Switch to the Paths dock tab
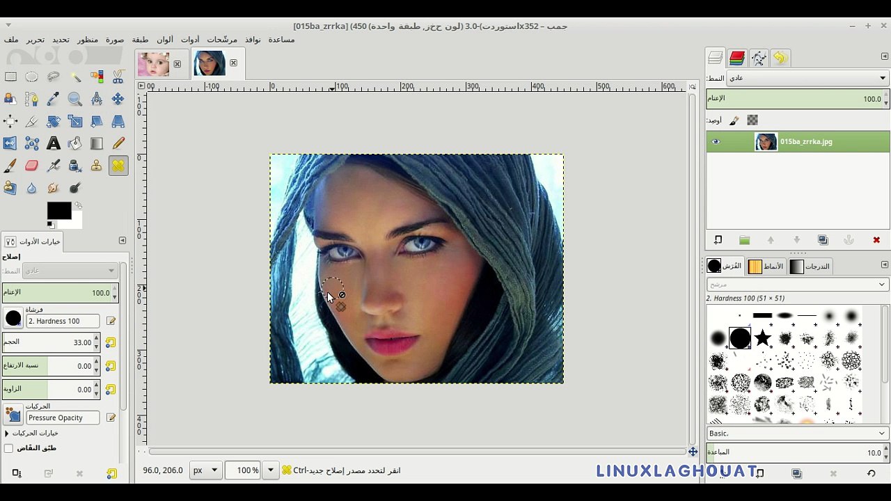 (x=759, y=58)
